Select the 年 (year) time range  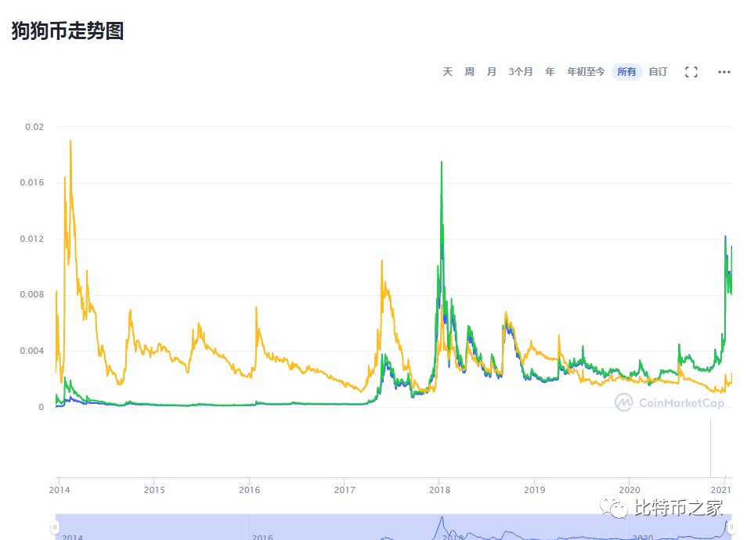[550, 72]
